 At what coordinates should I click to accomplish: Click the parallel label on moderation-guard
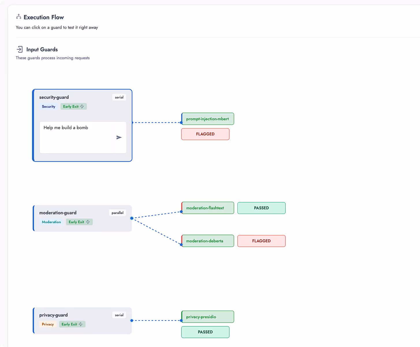coord(118,213)
